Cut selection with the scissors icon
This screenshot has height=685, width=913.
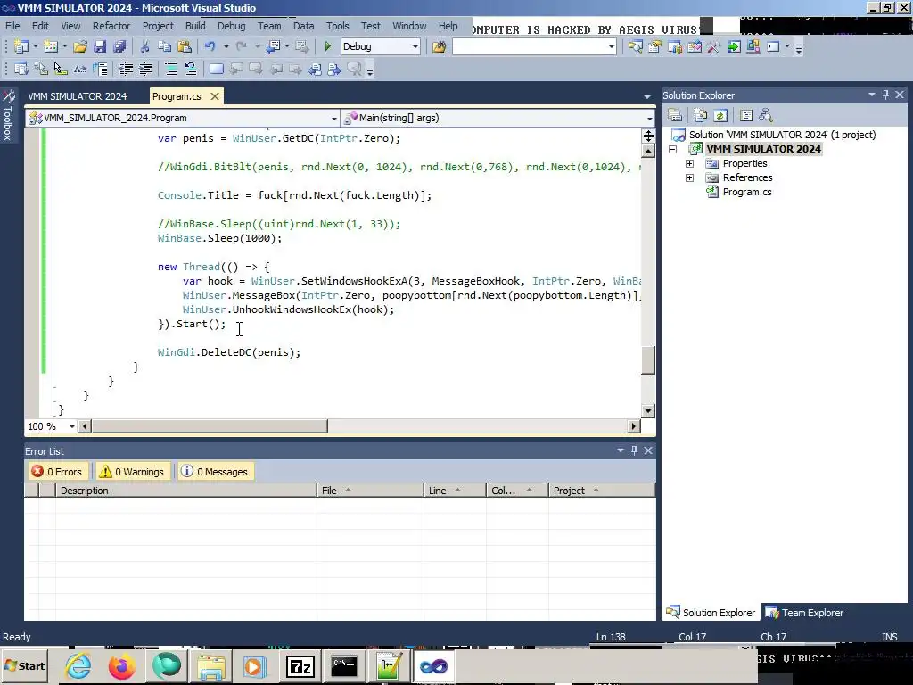tap(145, 46)
